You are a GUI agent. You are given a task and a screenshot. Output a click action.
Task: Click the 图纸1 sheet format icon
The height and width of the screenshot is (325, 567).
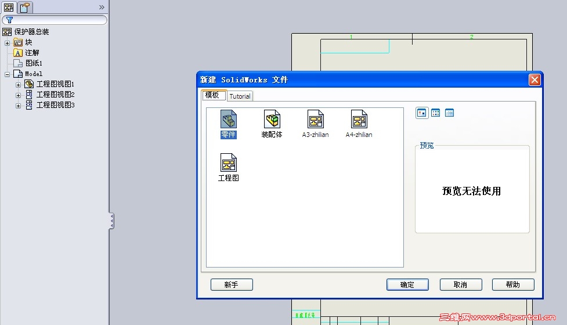click(18, 63)
